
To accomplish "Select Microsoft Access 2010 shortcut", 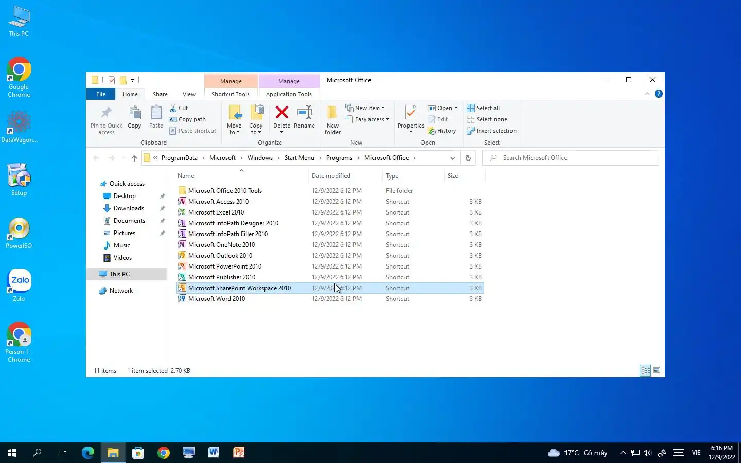I will point(330,202).
